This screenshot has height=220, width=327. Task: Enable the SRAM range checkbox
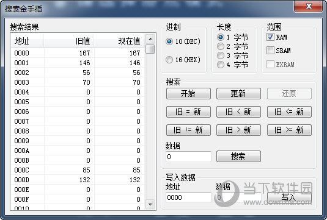tap(270, 51)
